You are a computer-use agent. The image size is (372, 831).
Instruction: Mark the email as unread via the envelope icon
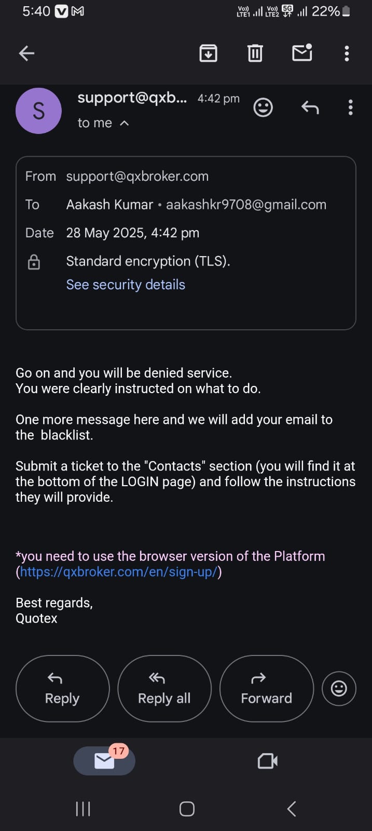click(x=302, y=53)
